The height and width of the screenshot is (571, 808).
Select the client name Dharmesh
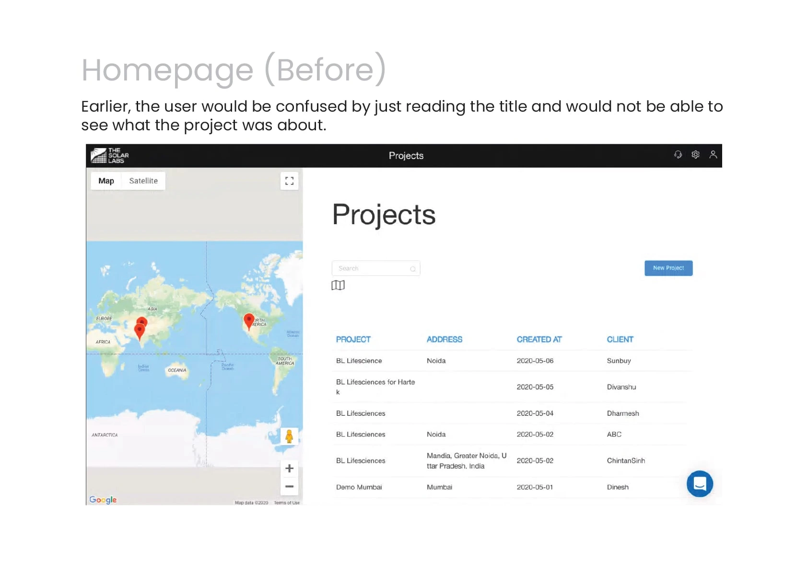coord(622,413)
